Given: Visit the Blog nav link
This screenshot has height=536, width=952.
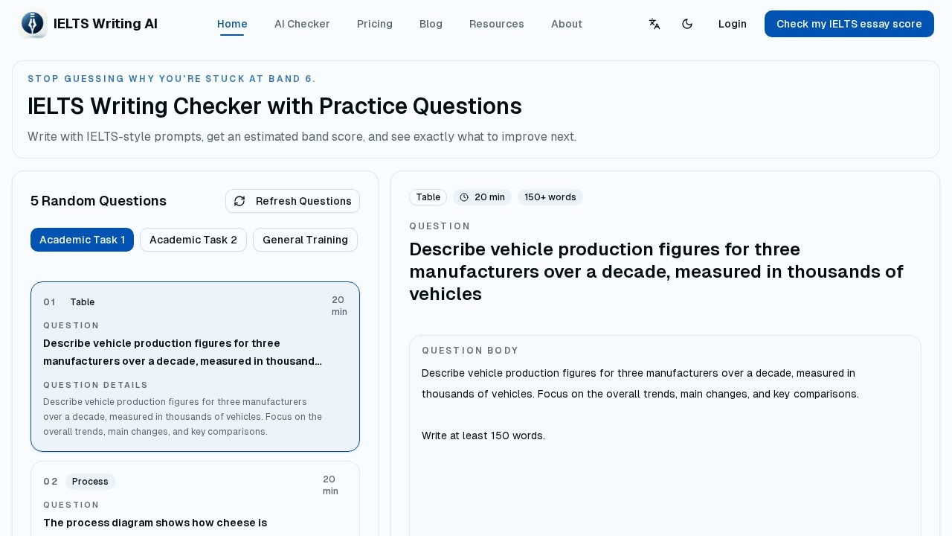Looking at the screenshot, I should pyautogui.click(x=431, y=24).
